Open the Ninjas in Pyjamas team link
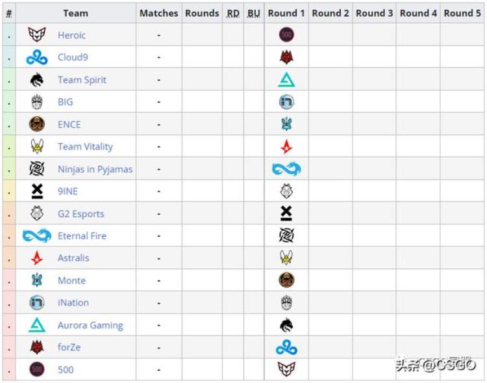This screenshot has width=487, height=383. point(95,169)
